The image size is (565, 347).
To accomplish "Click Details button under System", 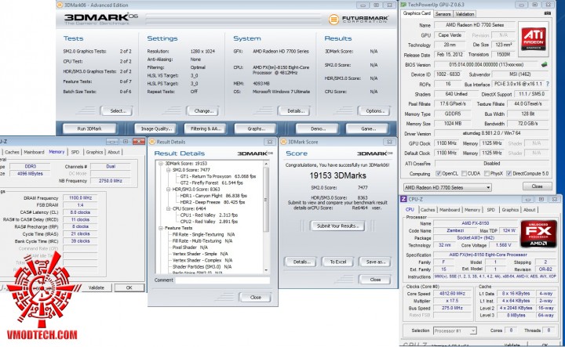I will point(294,110).
